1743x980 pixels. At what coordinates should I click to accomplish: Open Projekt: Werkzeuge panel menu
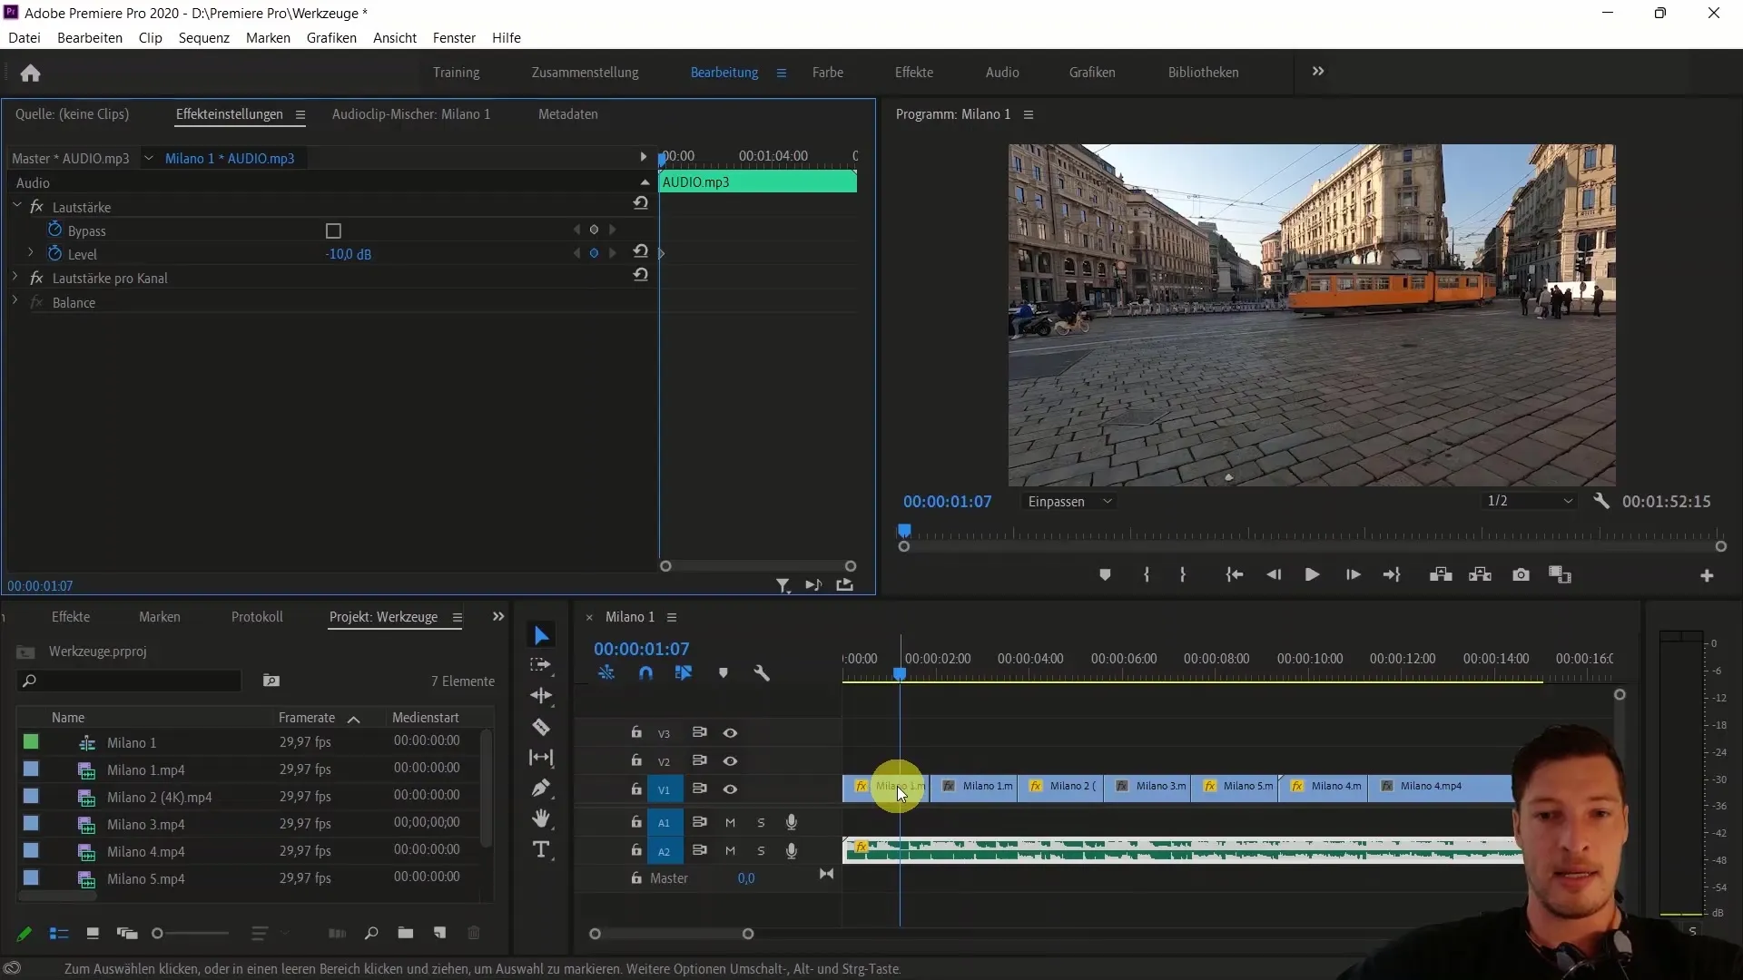[458, 617]
